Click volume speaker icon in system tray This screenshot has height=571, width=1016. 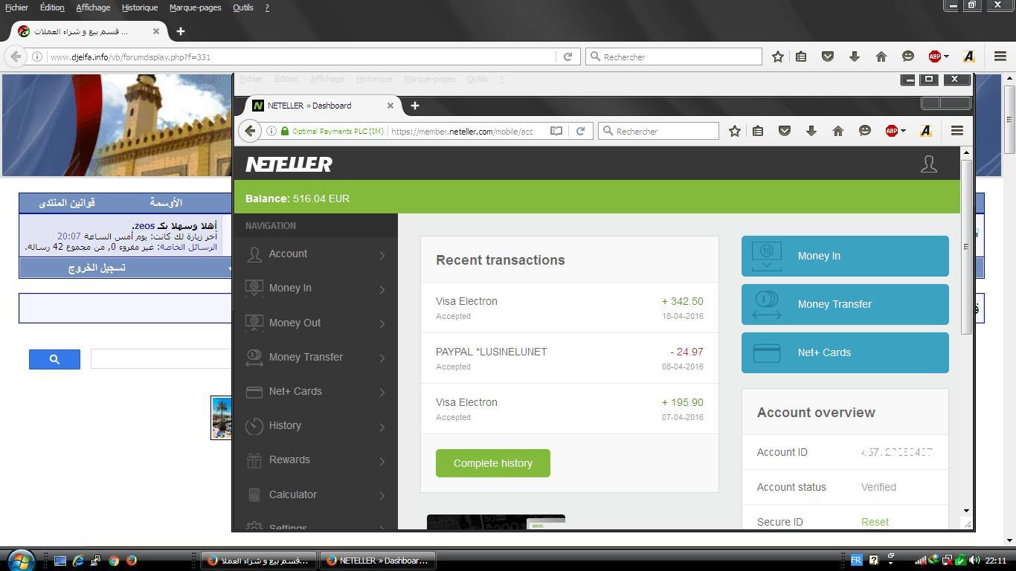(974, 560)
